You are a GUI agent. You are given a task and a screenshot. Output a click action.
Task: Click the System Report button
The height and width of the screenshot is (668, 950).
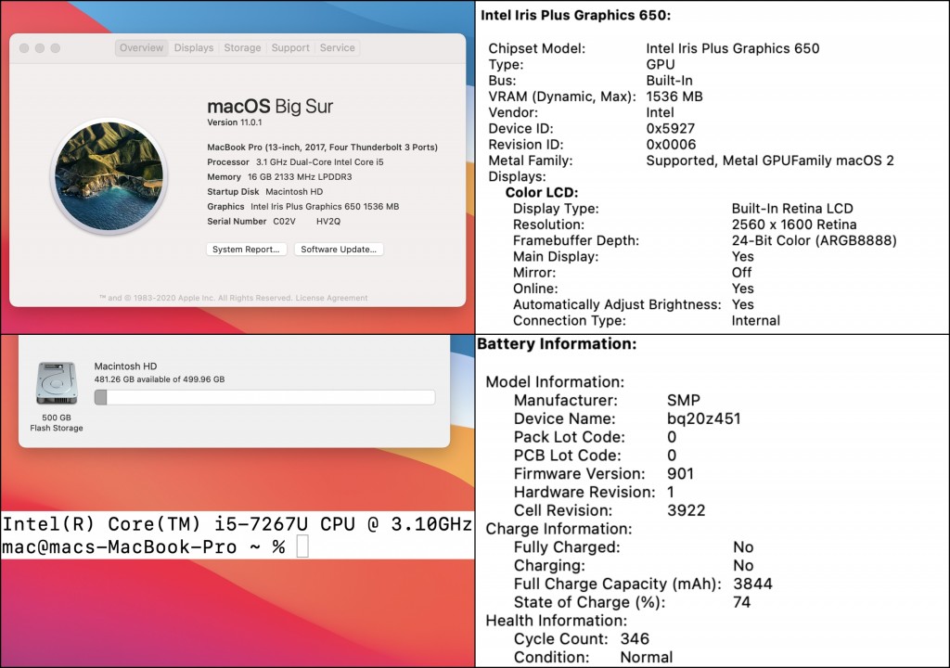[x=246, y=250]
